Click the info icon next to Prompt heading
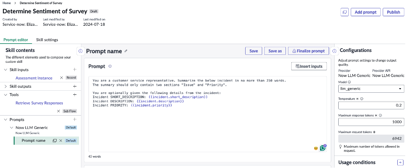Image resolution: width=406 pixels, height=168 pixels. coord(110,67)
